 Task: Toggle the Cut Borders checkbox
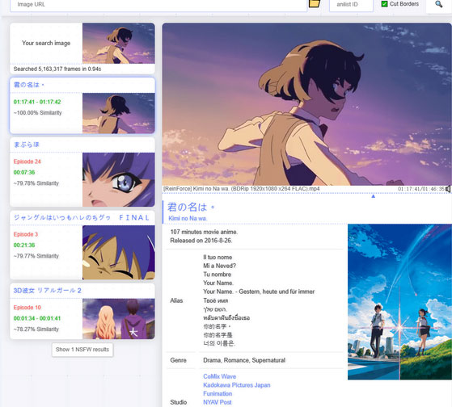384,4
